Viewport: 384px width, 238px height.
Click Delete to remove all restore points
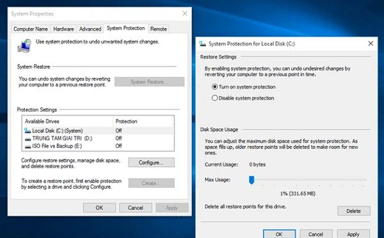pyautogui.click(x=354, y=211)
